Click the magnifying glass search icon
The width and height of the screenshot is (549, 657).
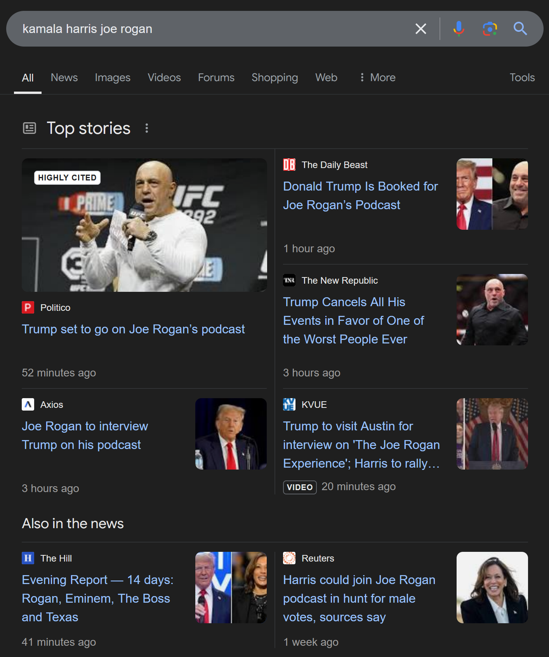pos(520,29)
